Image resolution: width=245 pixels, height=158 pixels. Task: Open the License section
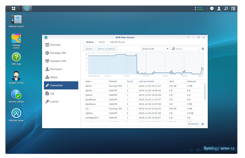point(61,102)
